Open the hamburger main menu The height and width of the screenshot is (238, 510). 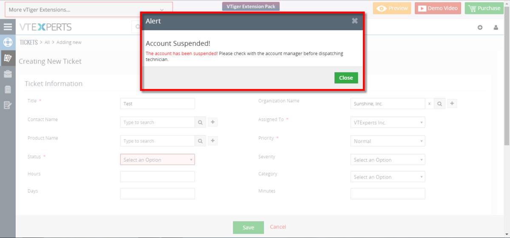pos(8,27)
